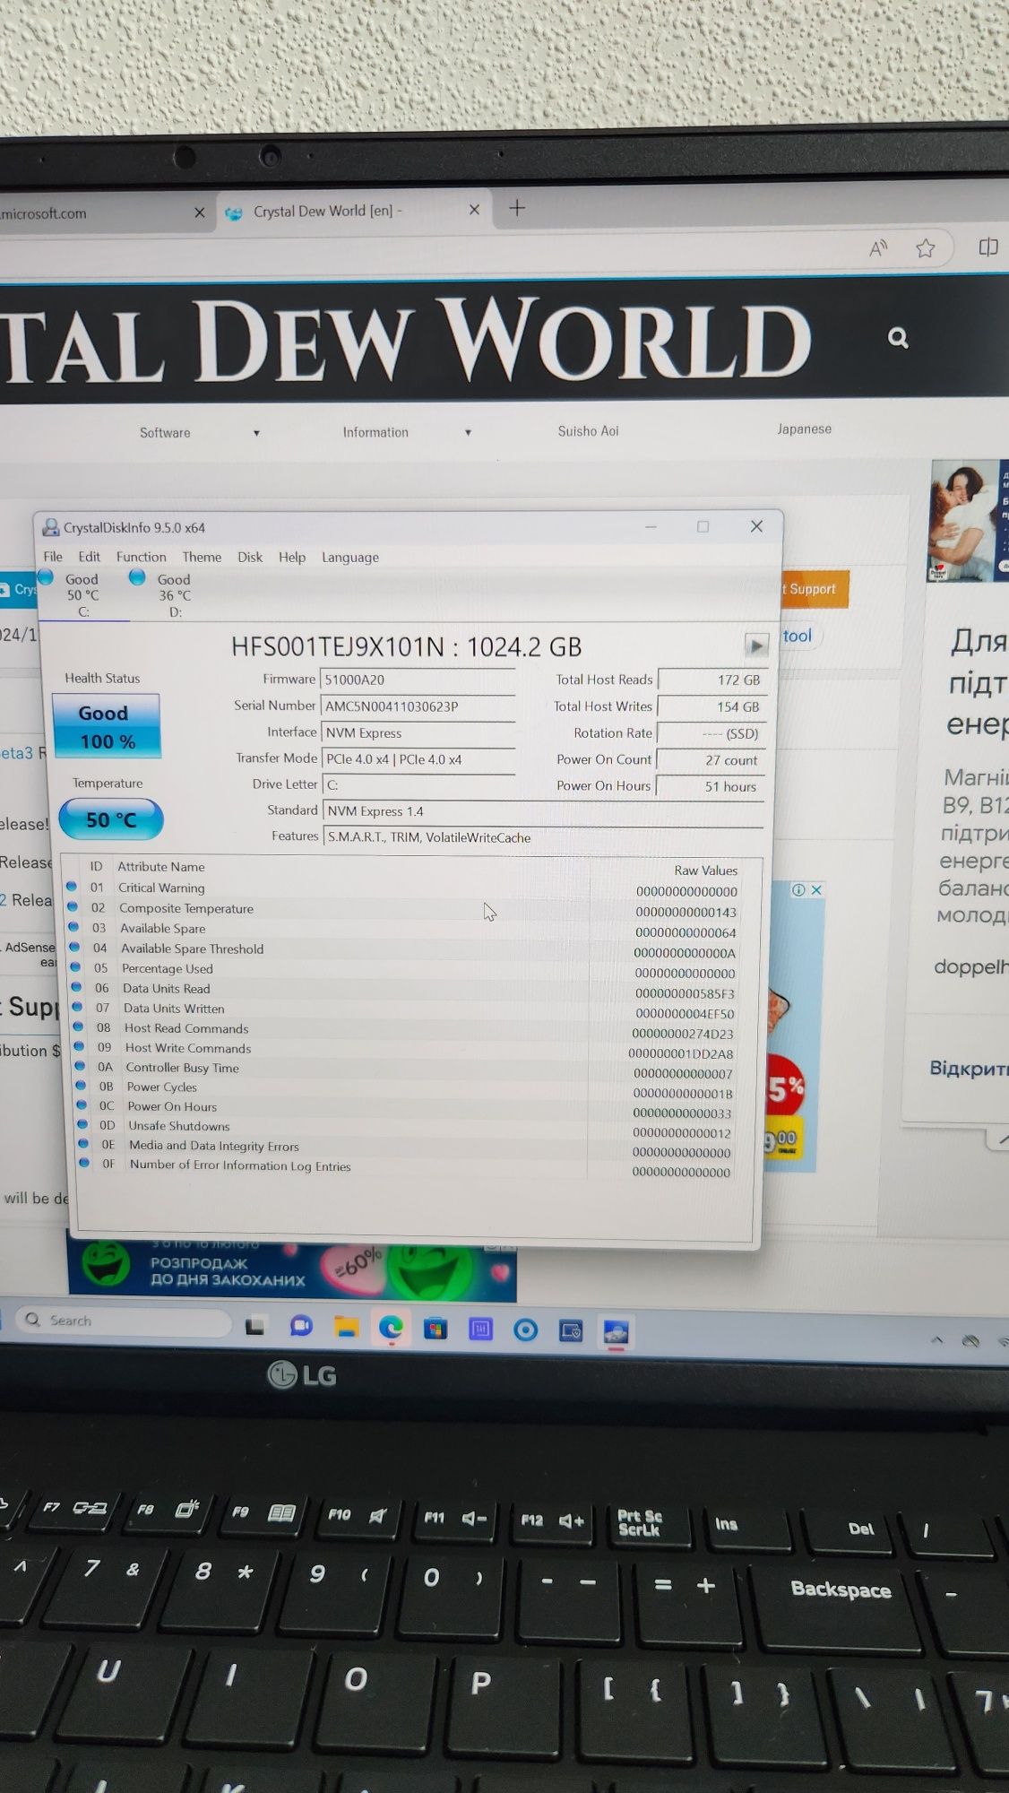Open a new browser tab with plus button
This screenshot has height=1793, width=1009.
coord(517,208)
